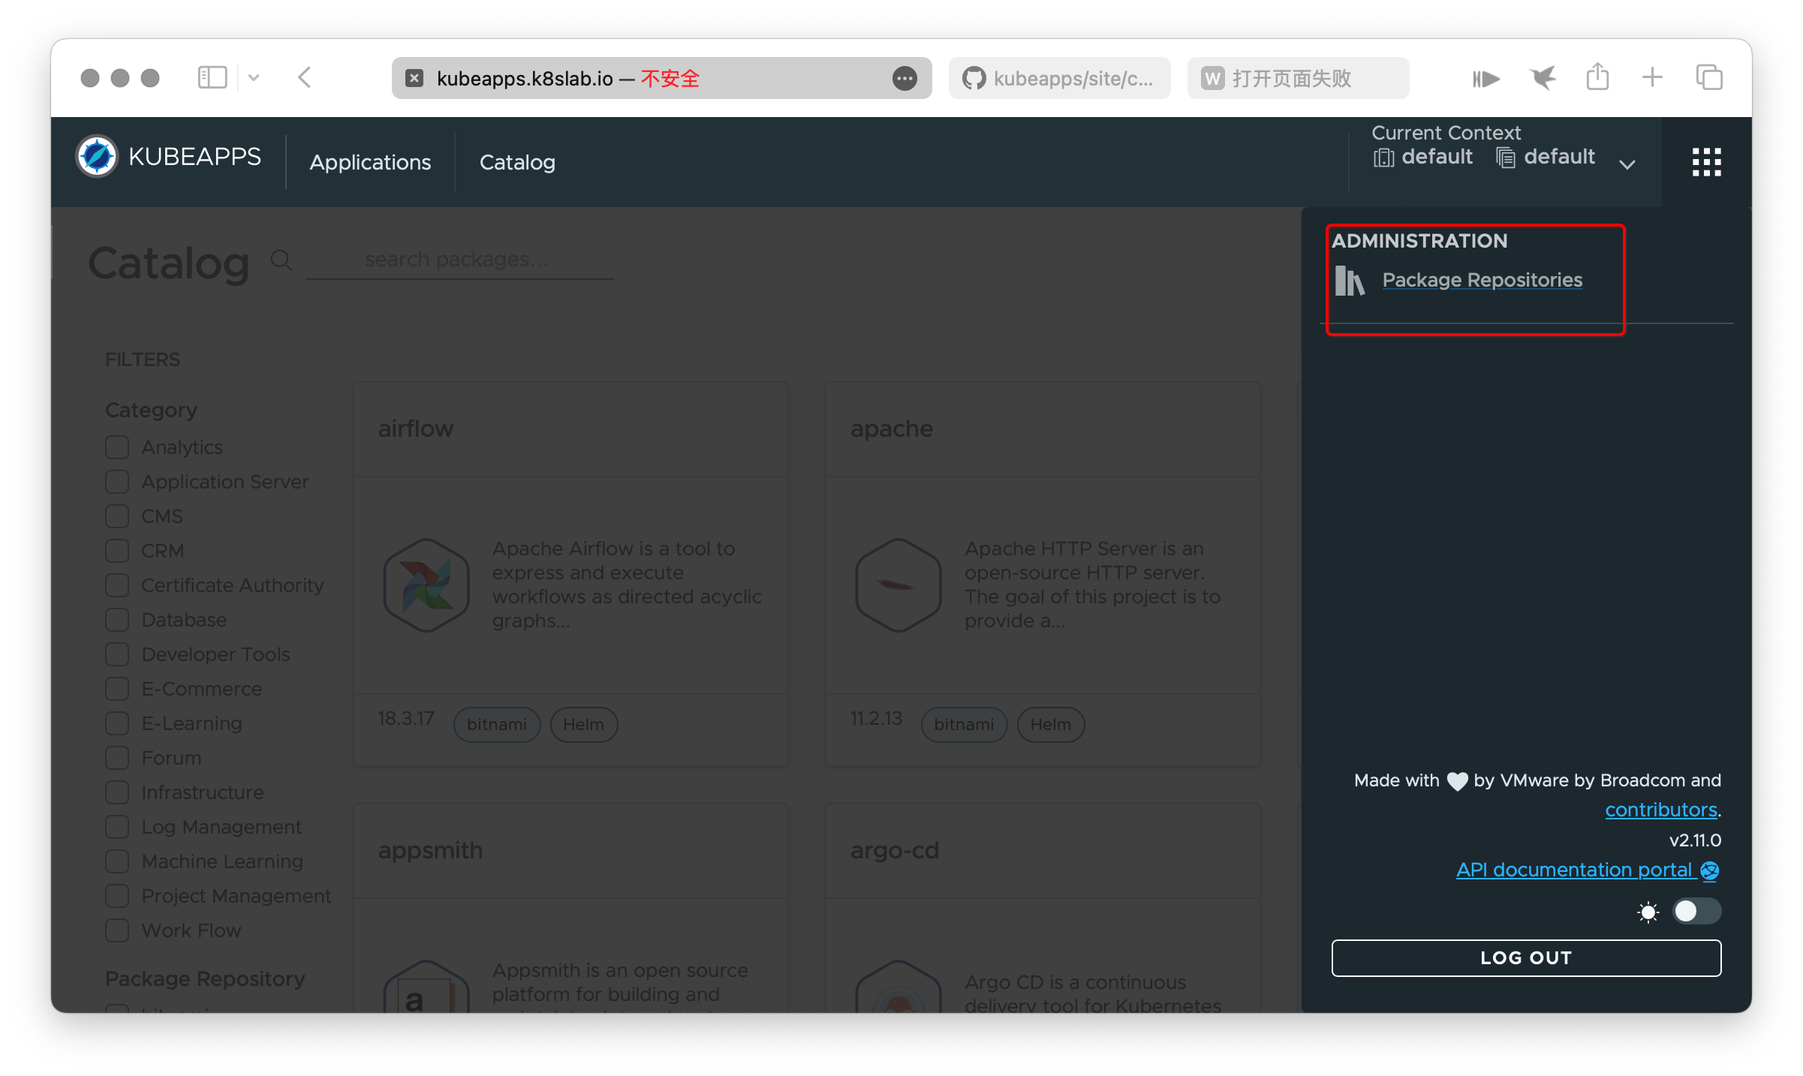Check the Forum category filter
Viewport: 1803px width, 1076px height.
point(117,758)
